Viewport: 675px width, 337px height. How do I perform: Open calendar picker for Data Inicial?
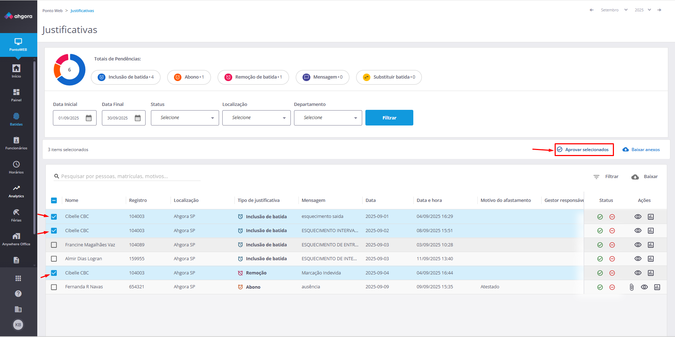89,118
